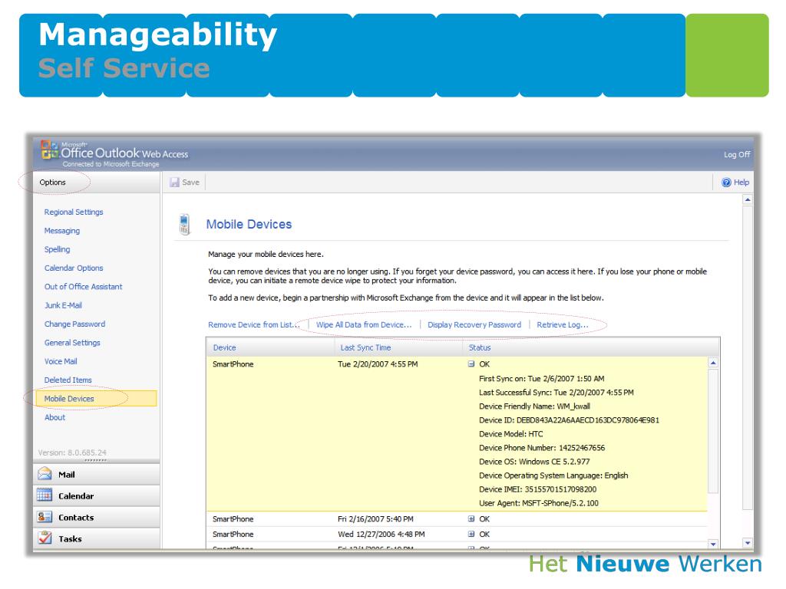Click Remove Device from List link

pyautogui.click(x=253, y=324)
